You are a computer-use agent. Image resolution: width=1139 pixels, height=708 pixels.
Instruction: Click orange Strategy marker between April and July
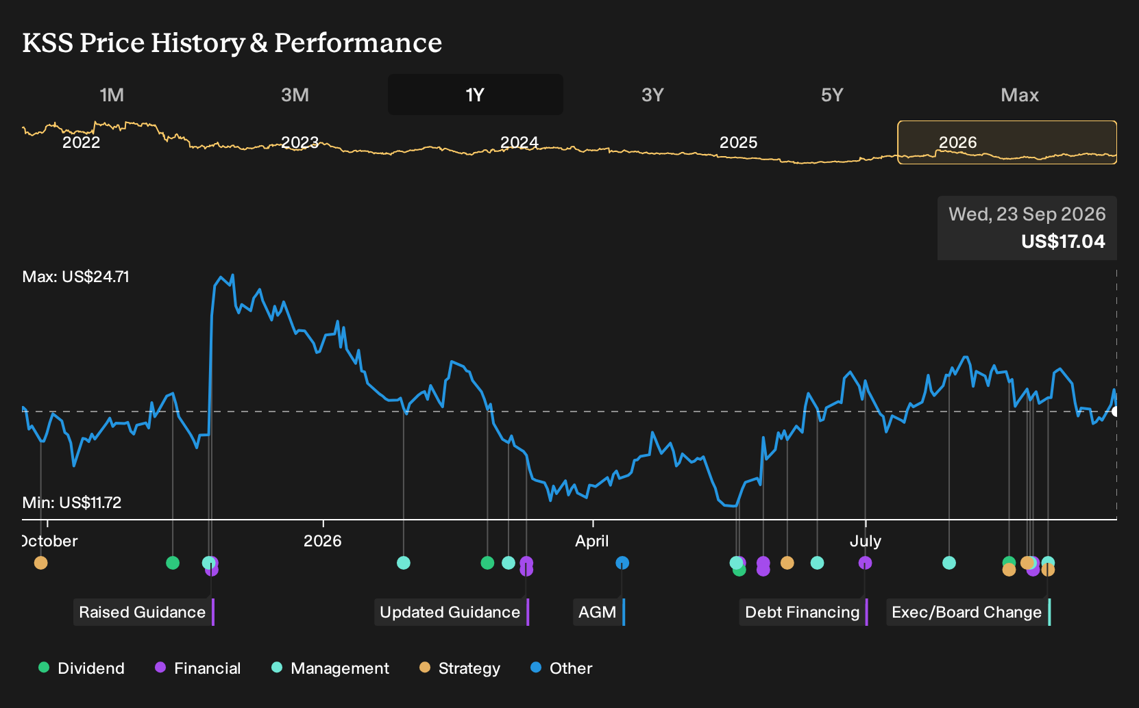pos(787,563)
